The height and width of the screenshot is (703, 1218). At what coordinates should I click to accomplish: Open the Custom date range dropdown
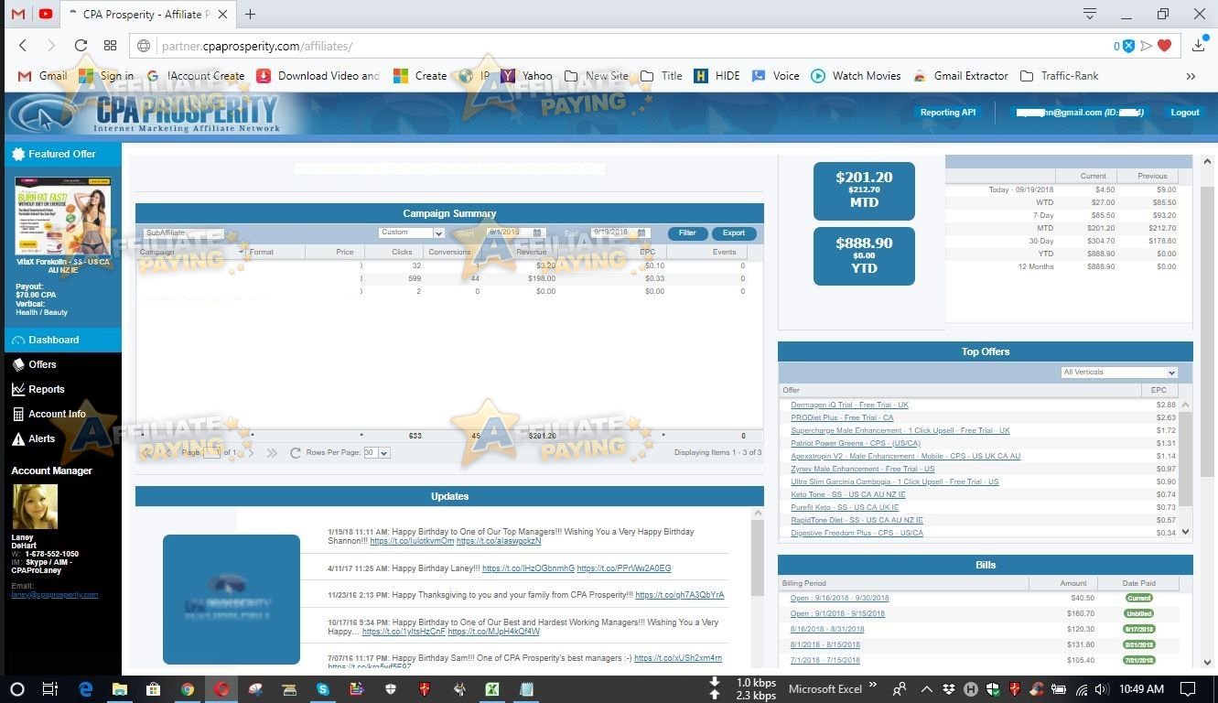pos(411,233)
